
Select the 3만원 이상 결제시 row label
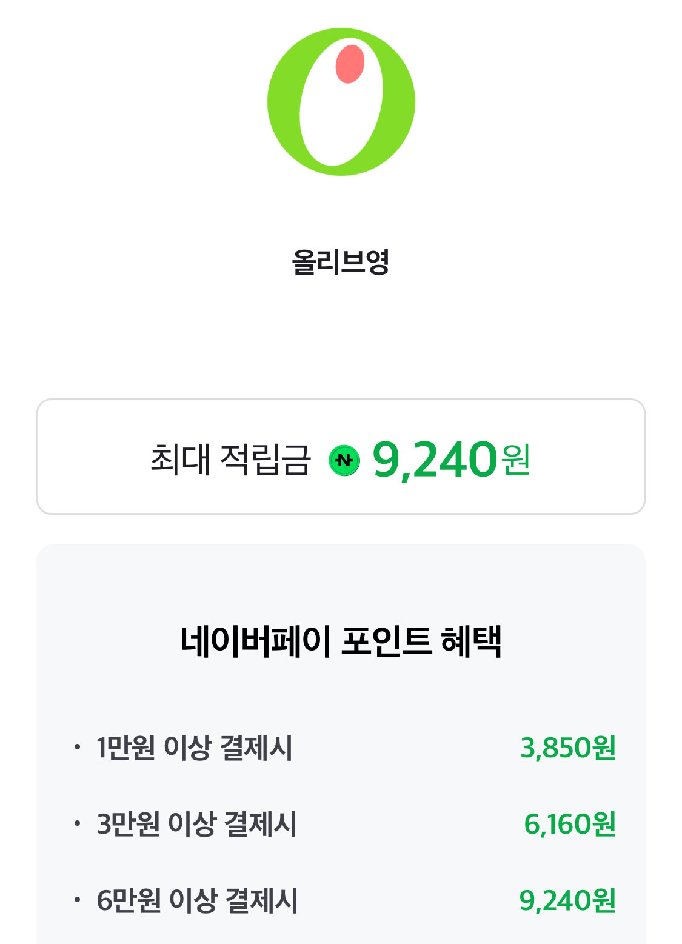196,823
